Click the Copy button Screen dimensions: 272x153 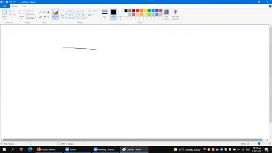[x=12, y=14]
